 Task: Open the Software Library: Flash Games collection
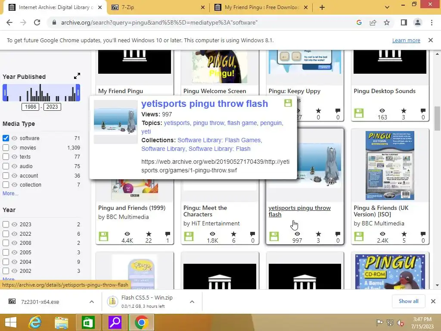click(220, 140)
